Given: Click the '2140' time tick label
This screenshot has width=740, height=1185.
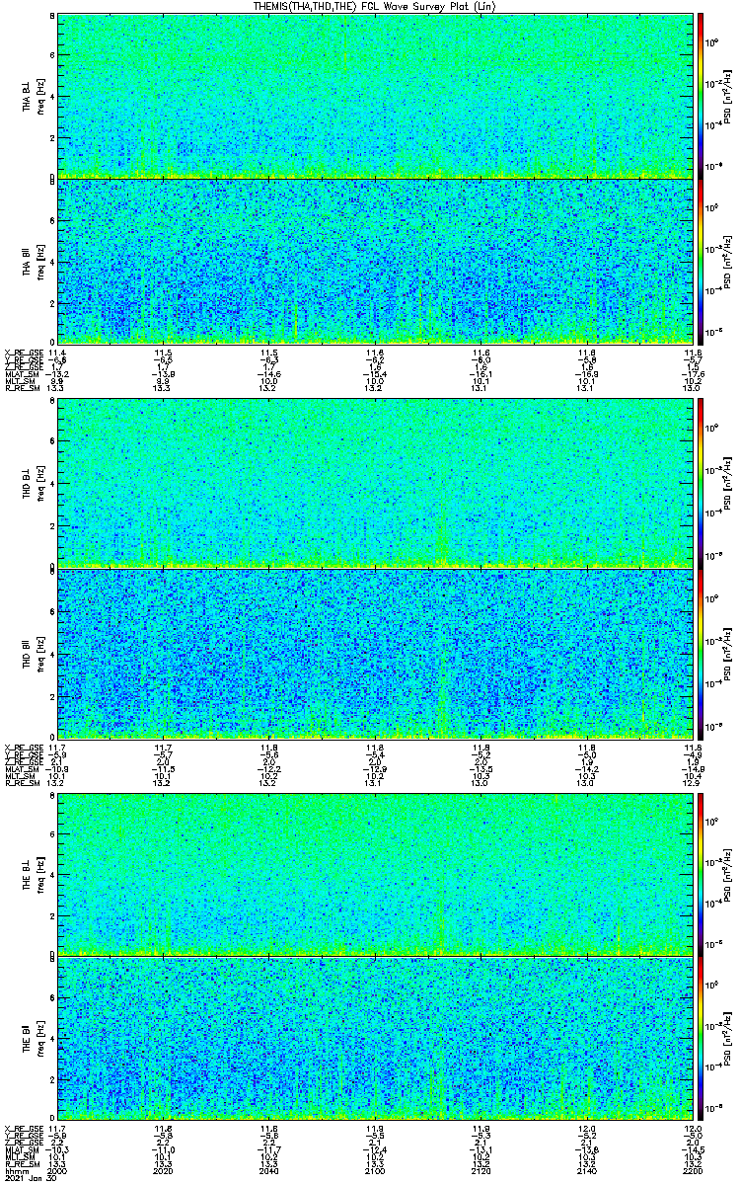Looking at the screenshot, I should (x=586, y=1170).
